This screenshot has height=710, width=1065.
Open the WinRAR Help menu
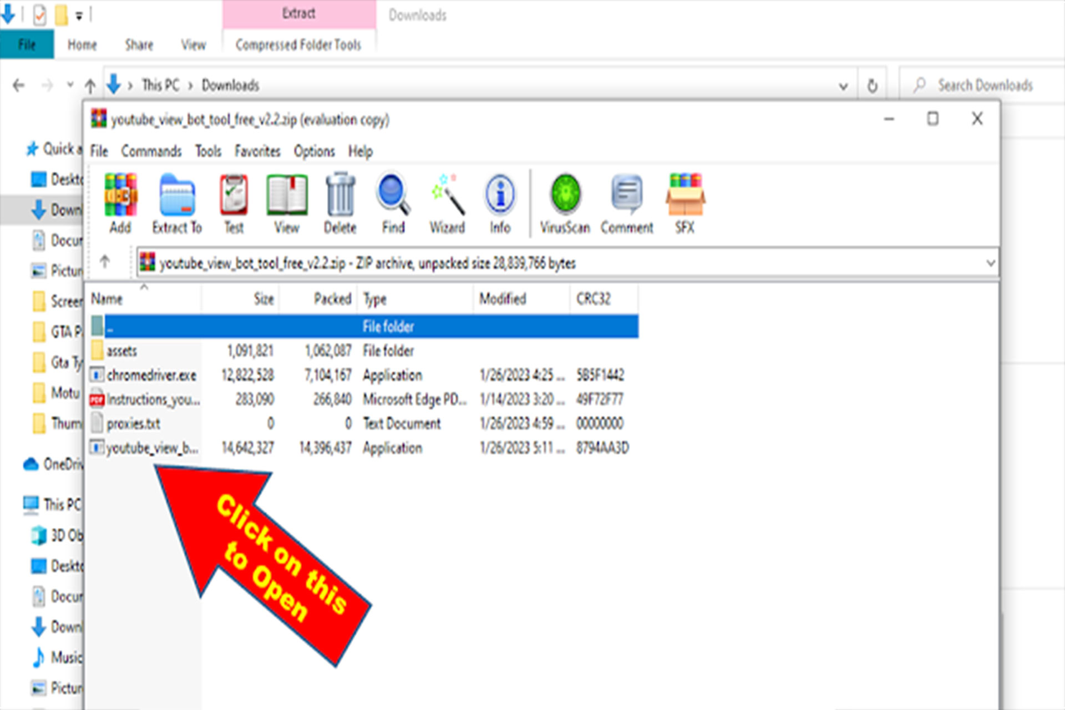[x=361, y=151]
